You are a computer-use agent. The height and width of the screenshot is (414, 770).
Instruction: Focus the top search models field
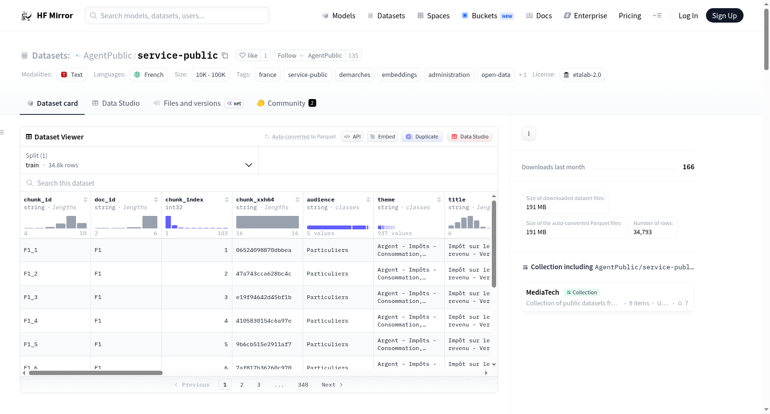pos(177,15)
